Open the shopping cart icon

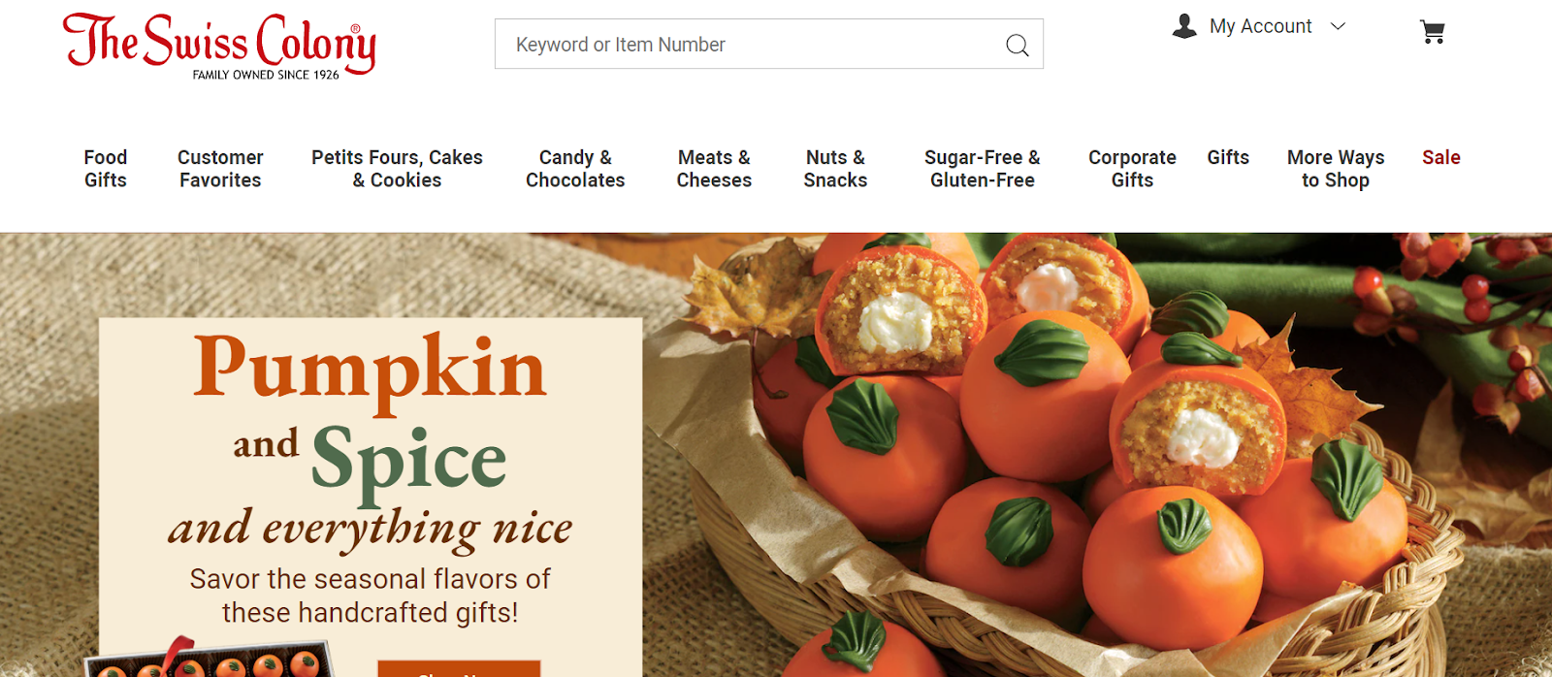[1433, 32]
